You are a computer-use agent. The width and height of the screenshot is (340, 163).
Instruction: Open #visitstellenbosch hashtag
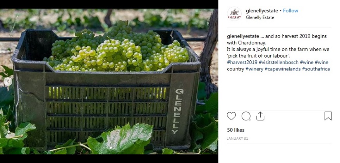click(278, 62)
